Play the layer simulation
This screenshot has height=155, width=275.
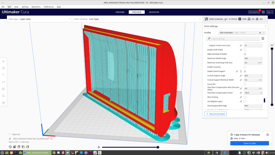tap(99, 147)
